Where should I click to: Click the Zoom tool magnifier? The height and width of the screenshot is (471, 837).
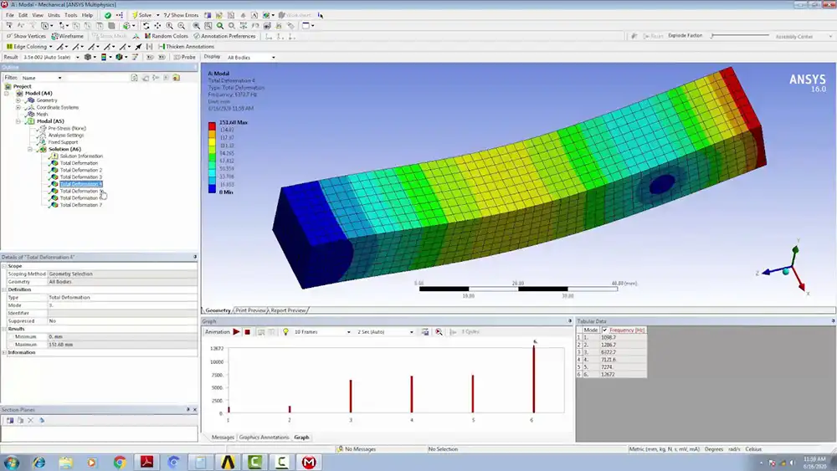(169, 26)
